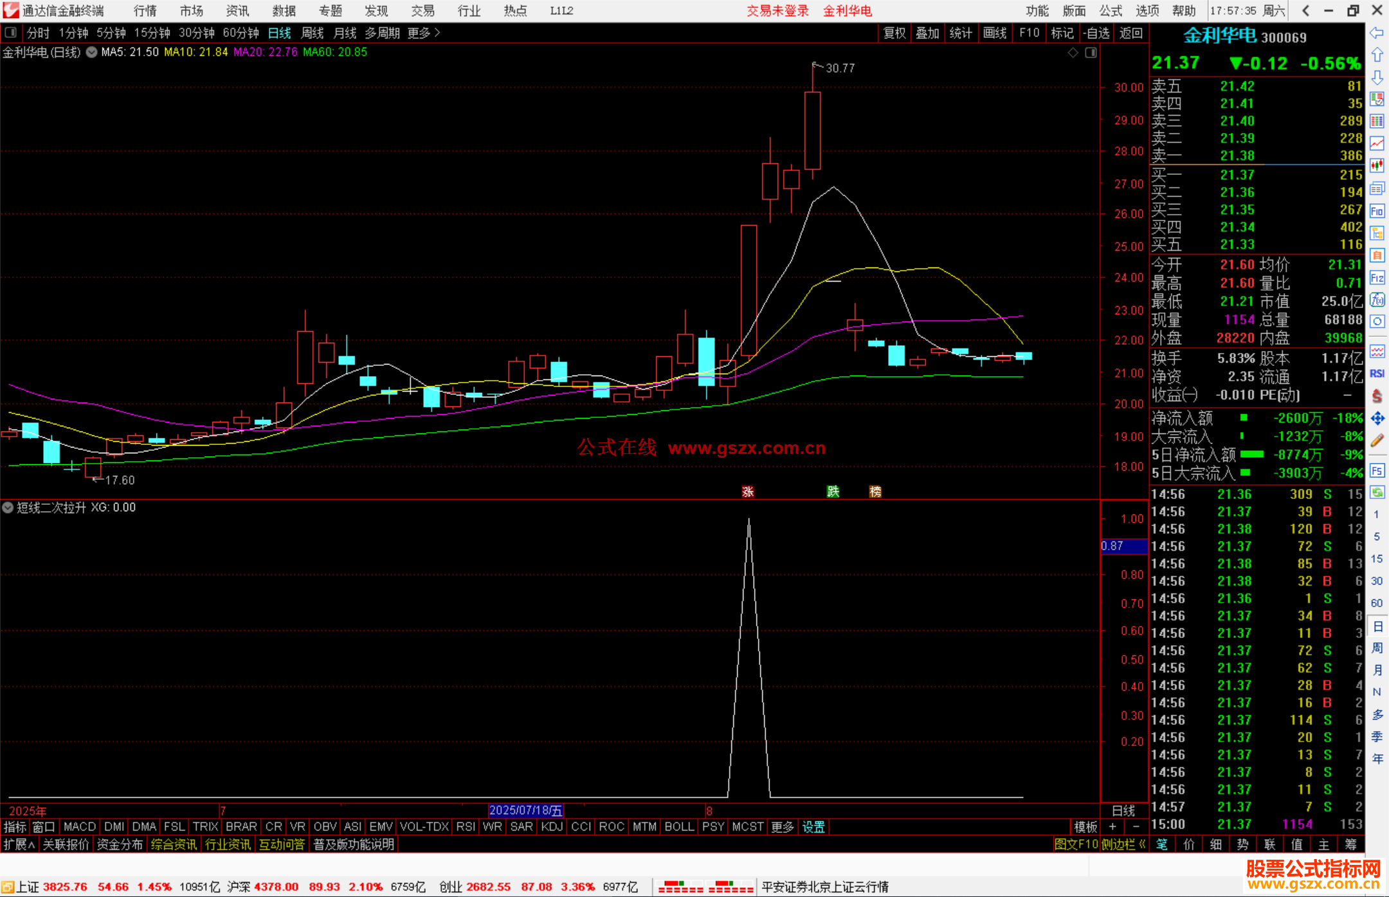This screenshot has width=1389, height=897.
Task: Click the diamond icon at chart top-right
Action: (1073, 53)
